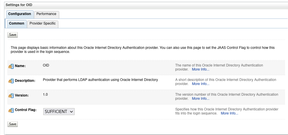This screenshot has height=135, width=288.
Task: Switch to the Configuration tab
Action: (19, 14)
